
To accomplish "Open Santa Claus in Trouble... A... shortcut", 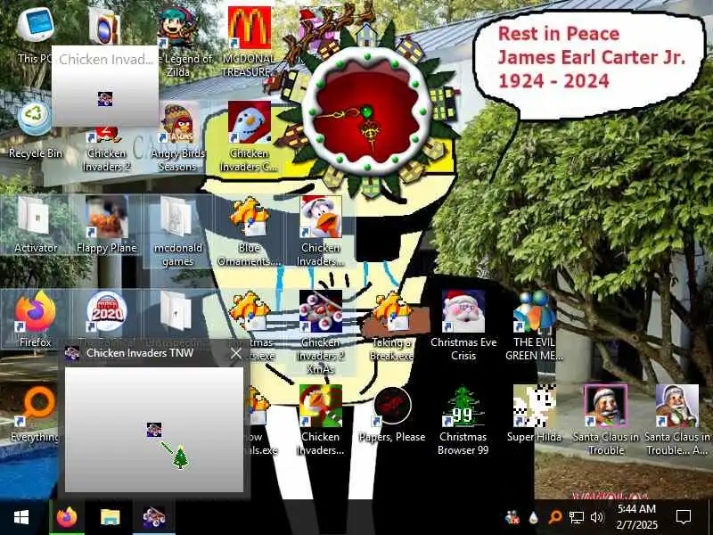I will pyautogui.click(x=677, y=420).
